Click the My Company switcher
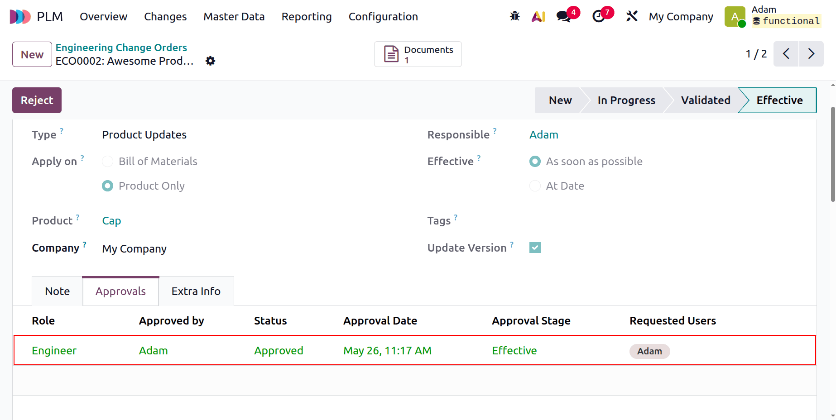Image resolution: width=836 pixels, height=420 pixels. (681, 17)
